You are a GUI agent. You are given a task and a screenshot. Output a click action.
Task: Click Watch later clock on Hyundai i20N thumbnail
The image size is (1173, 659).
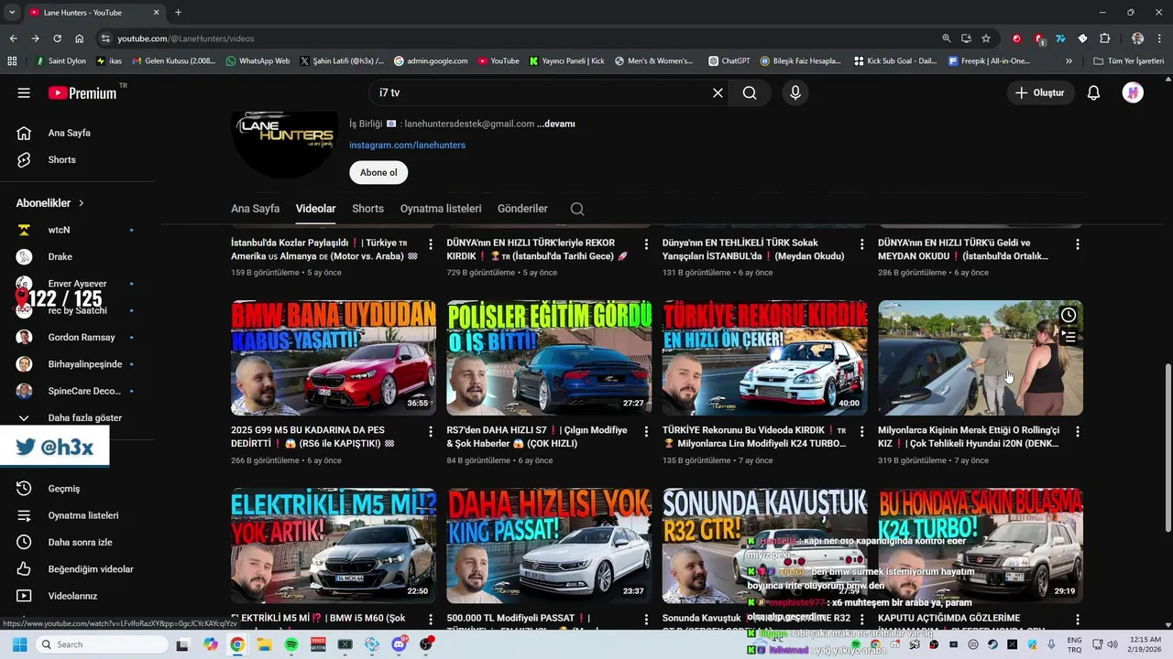coord(1069,315)
